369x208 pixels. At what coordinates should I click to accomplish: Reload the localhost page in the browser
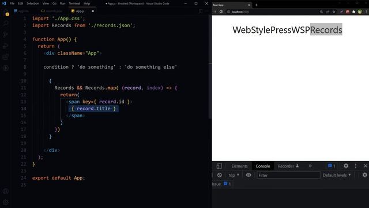coord(221,12)
